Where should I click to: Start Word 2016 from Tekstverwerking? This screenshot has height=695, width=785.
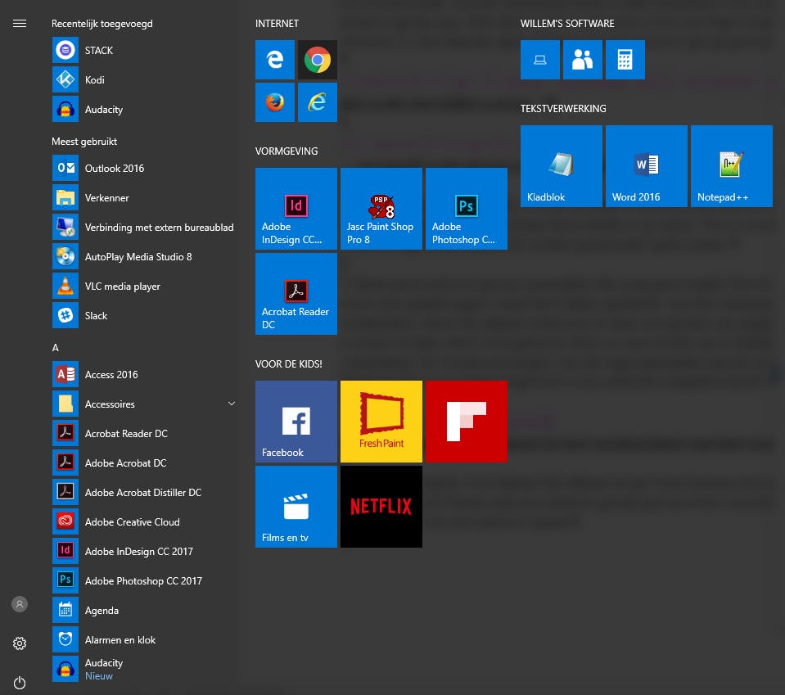pyautogui.click(x=646, y=165)
